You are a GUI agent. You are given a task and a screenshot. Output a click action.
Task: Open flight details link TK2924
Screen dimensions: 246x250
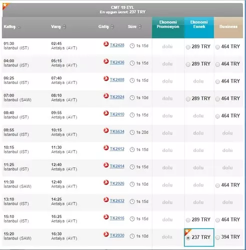[117, 97]
